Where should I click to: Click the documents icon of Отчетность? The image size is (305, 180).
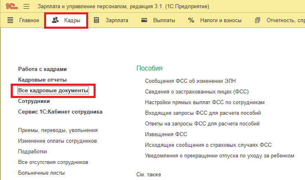tap(257, 20)
